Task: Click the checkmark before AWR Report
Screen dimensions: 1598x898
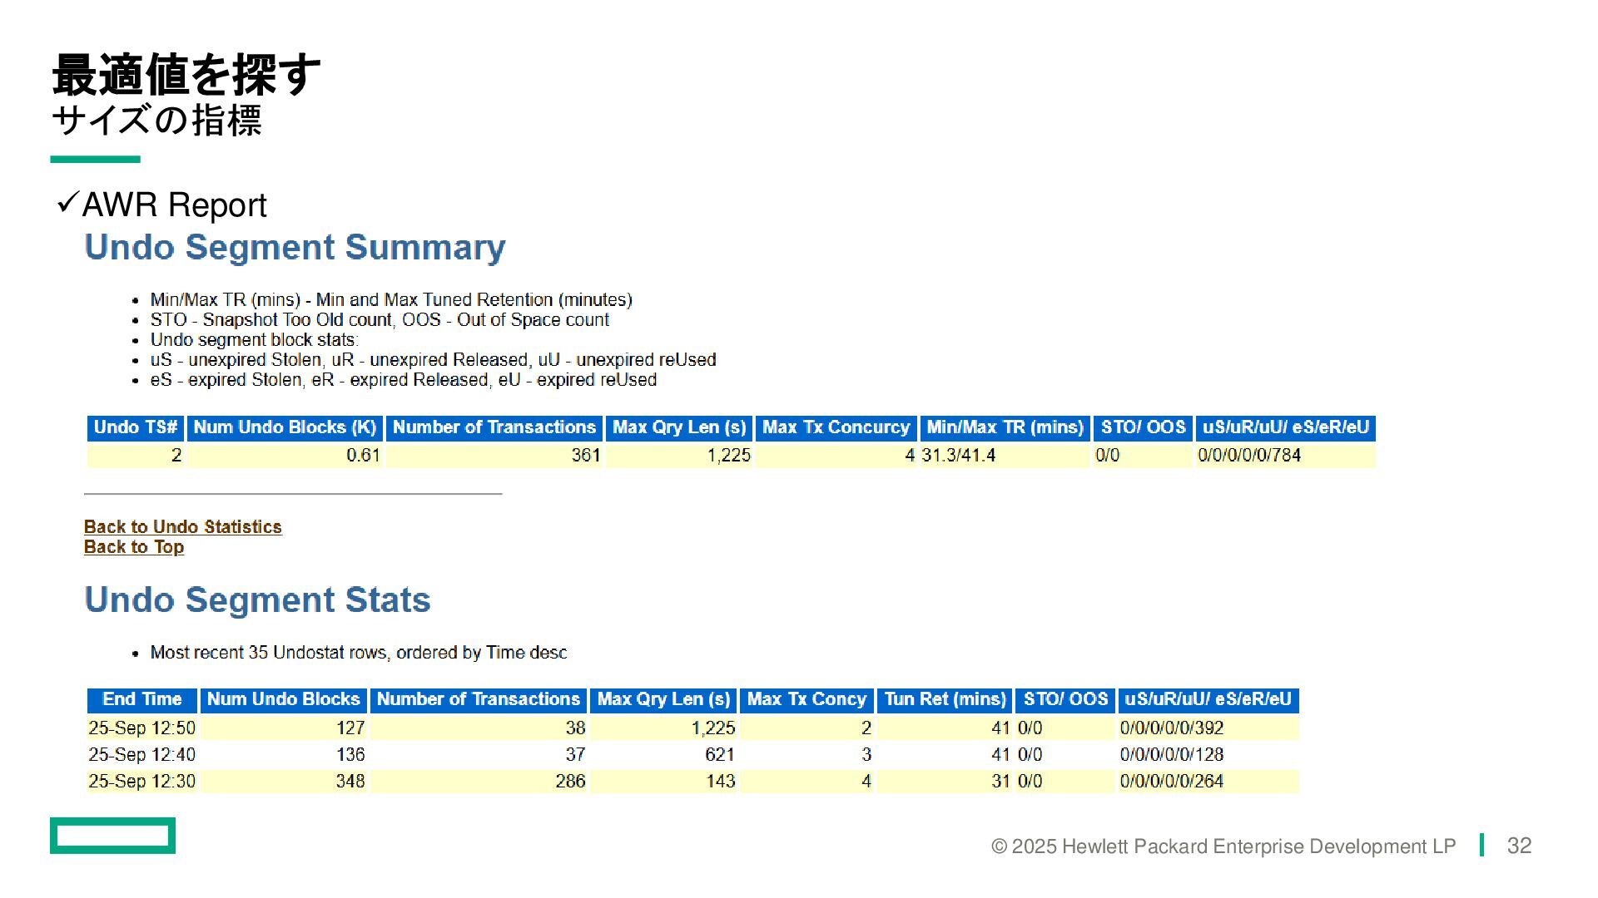Action: tap(67, 202)
